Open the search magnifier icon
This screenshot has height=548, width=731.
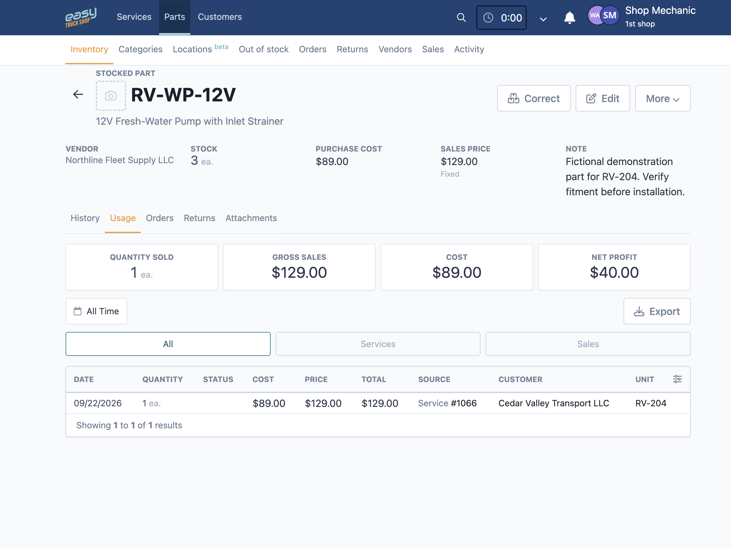pos(461,18)
